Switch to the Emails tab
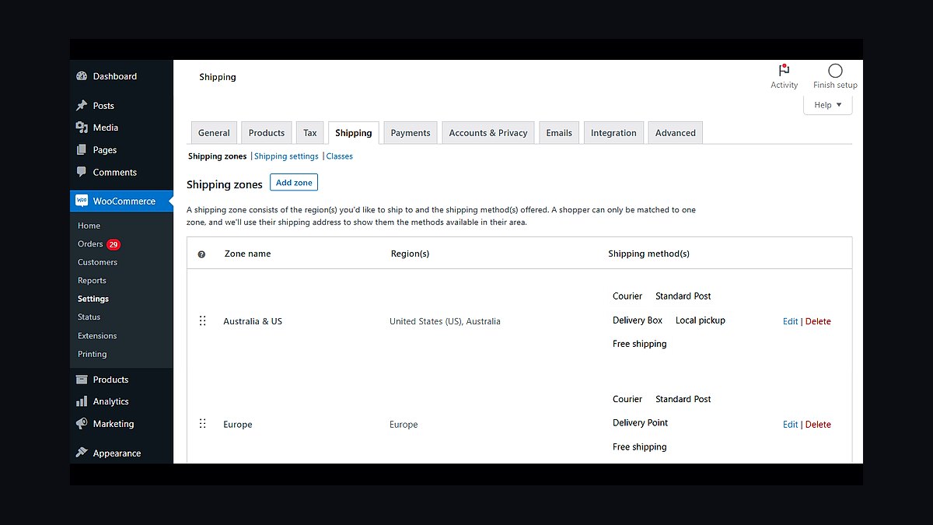The width and height of the screenshot is (933, 525). pos(559,133)
